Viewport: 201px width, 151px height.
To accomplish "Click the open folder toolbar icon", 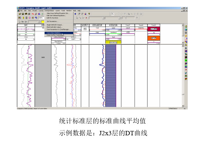I will coord(20,14).
